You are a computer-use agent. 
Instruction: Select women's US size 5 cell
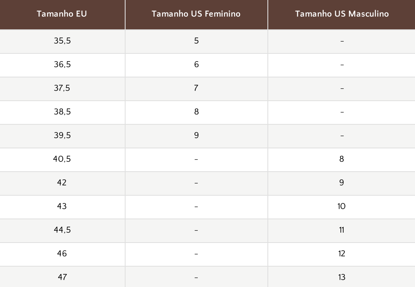click(196, 41)
